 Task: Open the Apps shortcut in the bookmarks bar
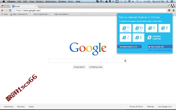(4, 14)
